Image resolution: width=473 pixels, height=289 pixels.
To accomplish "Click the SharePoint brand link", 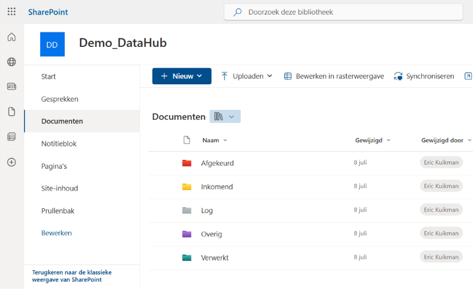I will click(48, 12).
